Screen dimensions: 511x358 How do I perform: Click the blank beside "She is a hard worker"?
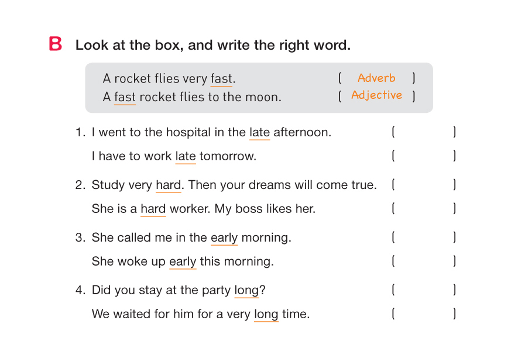coord(424,208)
